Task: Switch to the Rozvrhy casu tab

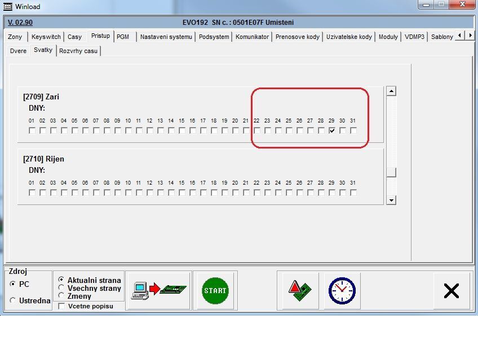Action: [78, 51]
